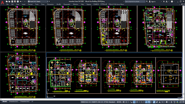Click the Sign In button
The image size is (185, 104).
click(x=152, y=1)
